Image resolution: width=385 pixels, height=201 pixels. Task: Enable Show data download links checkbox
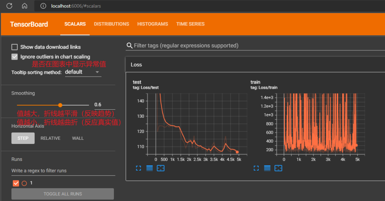15,47
